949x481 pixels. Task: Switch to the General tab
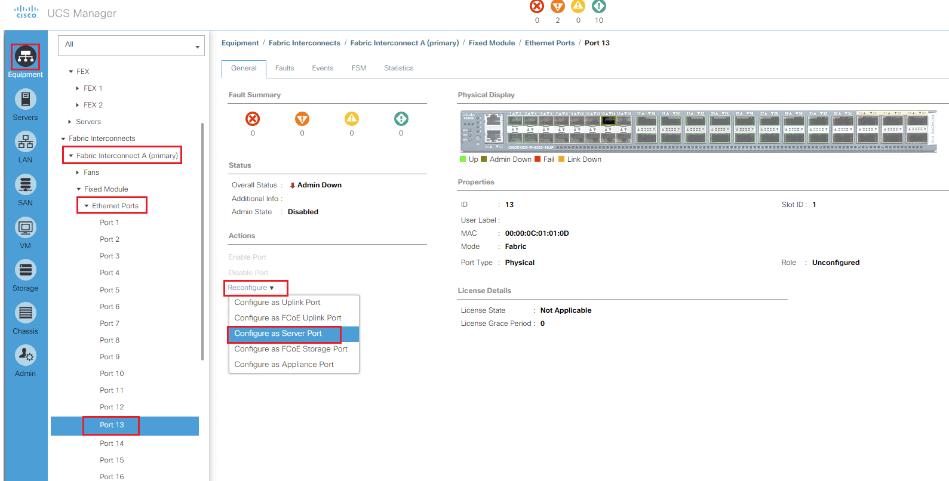(244, 69)
